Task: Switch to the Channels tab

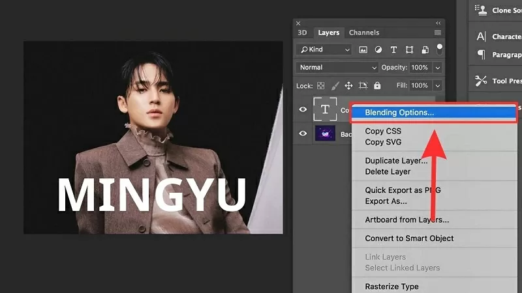Action: point(364,33)
